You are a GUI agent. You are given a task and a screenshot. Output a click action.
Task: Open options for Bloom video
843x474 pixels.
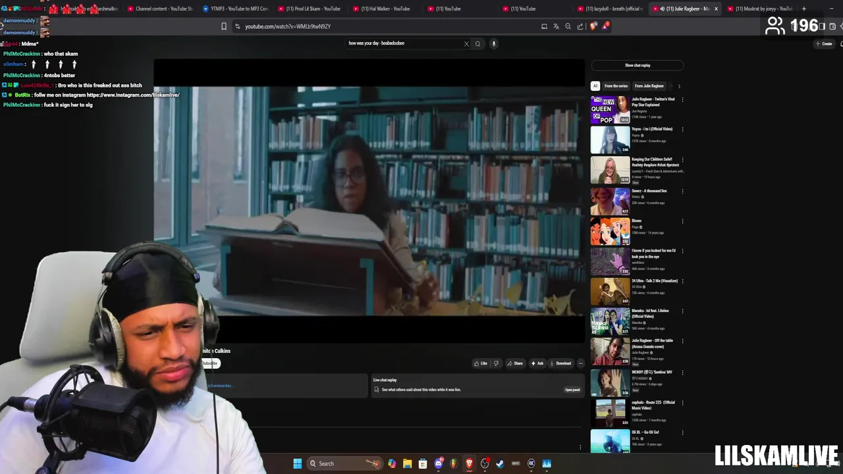(x=682, y=221)
